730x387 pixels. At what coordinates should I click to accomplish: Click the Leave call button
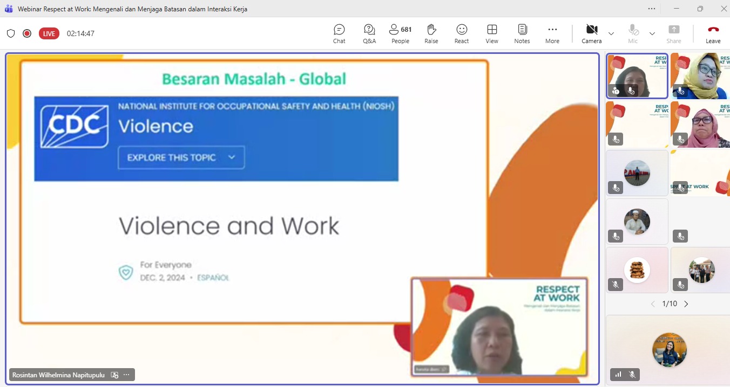[x=713, y=33]
